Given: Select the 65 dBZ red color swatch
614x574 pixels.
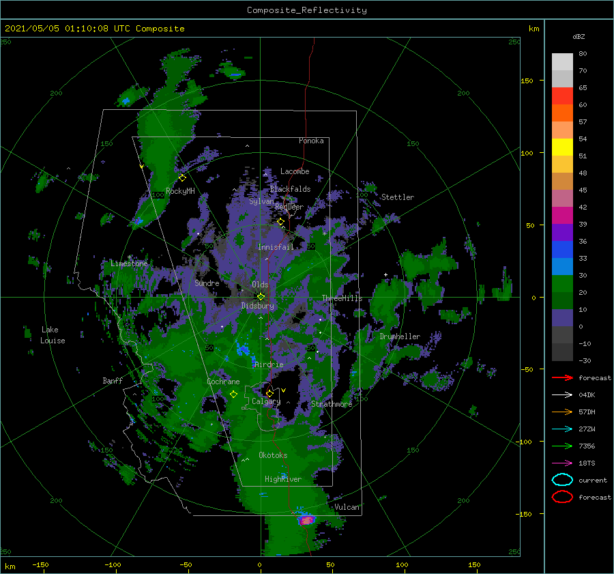Looking at the screenshot, I should coord(562,96).
